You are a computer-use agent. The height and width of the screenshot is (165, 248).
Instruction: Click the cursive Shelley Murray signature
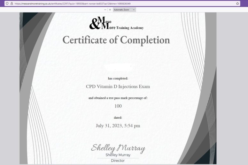118,148
